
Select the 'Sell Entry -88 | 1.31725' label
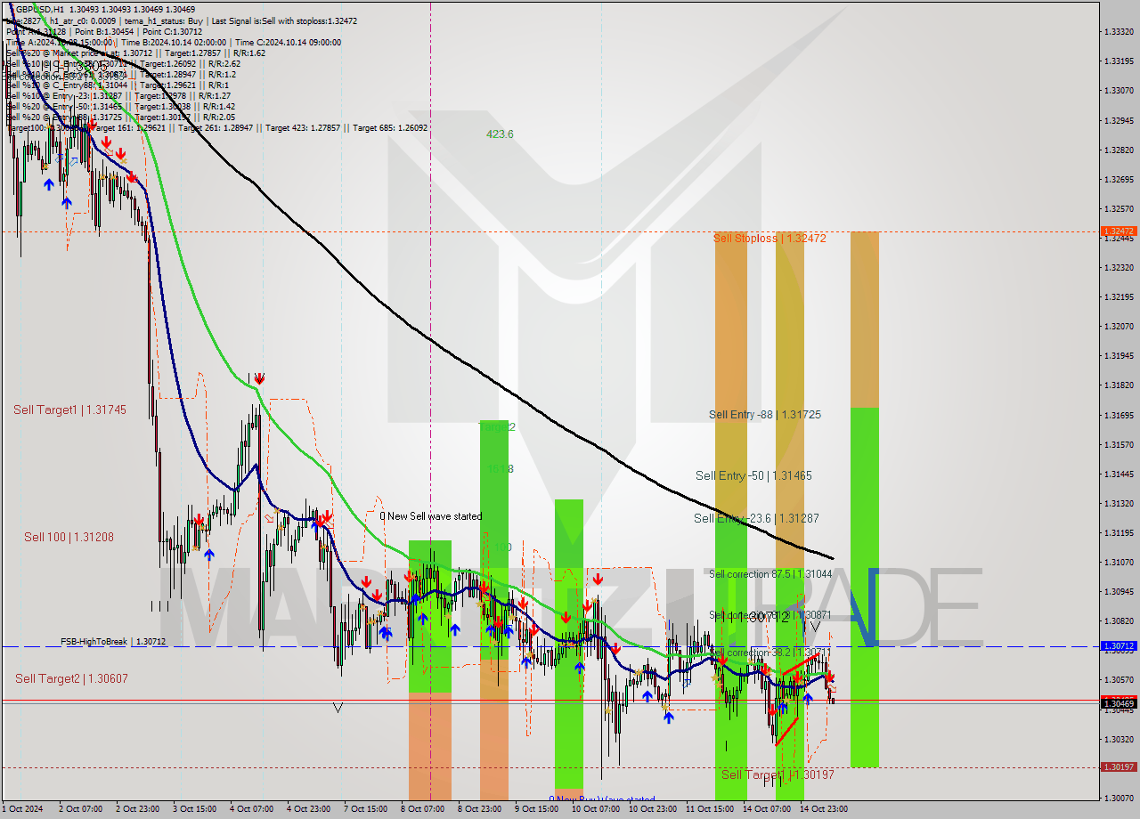click(x=765, y=414)
